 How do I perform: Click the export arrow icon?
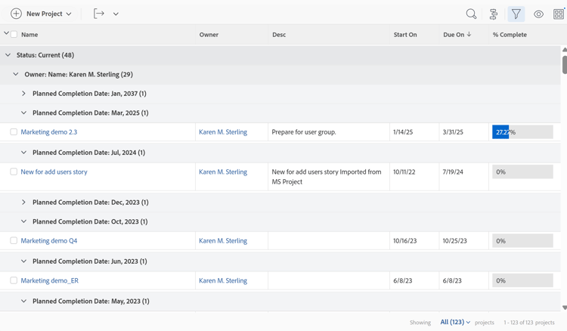click(x=99, y=14)
